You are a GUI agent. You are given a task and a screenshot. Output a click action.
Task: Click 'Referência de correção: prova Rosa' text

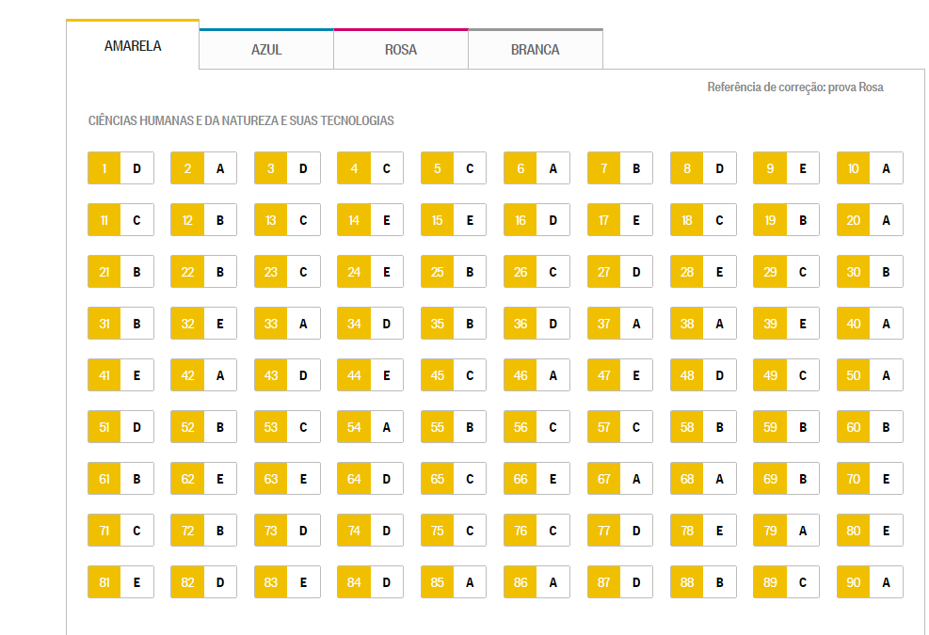tap(795, 87)
